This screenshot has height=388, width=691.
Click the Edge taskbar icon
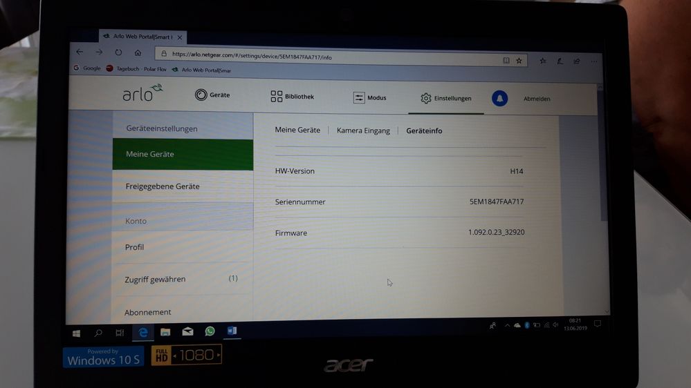click(x=143, y=333)
